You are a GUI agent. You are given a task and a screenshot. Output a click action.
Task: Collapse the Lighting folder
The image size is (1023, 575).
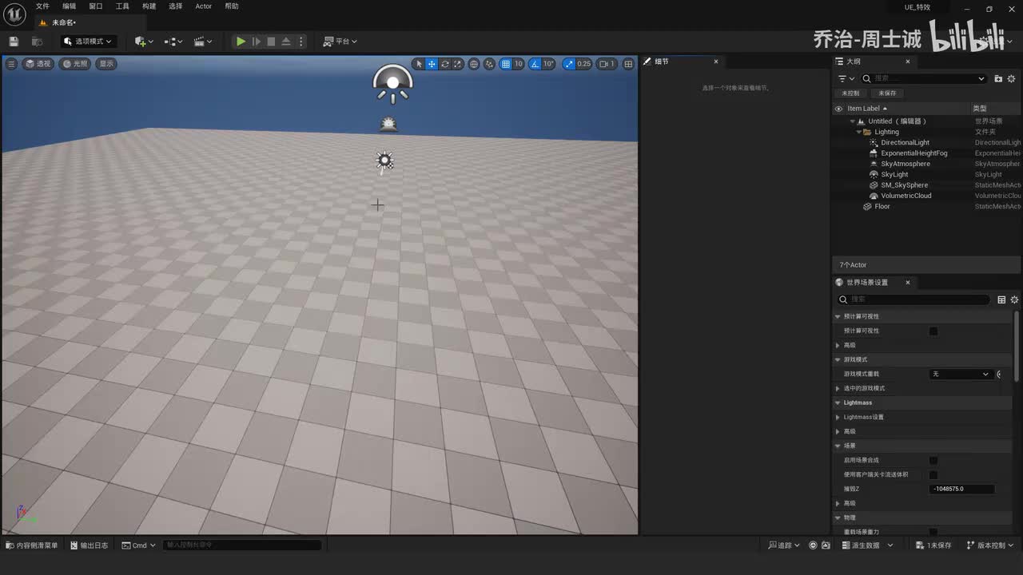[859, 132]
